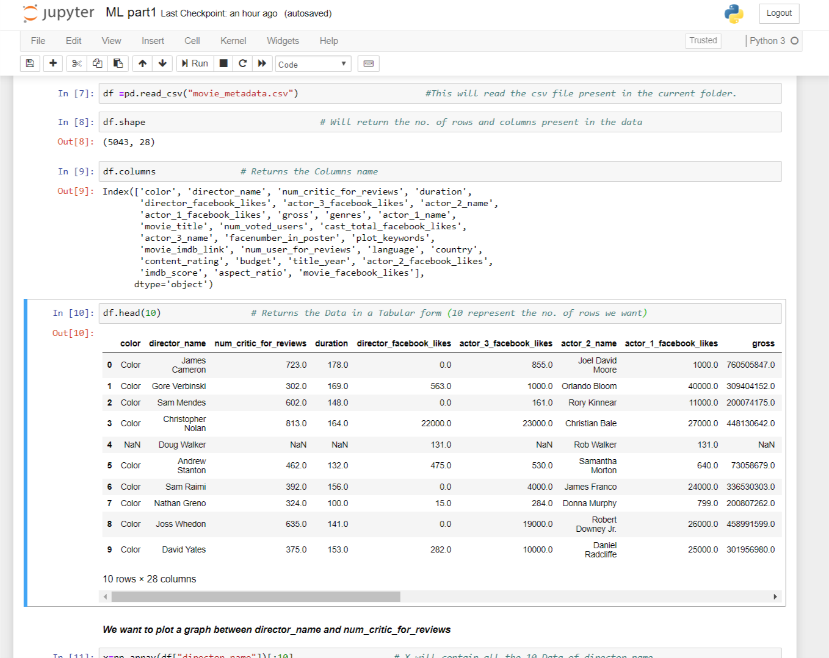Screen dimensions: 829x658
Task: Open the Kernel menu
Action: 233,41
